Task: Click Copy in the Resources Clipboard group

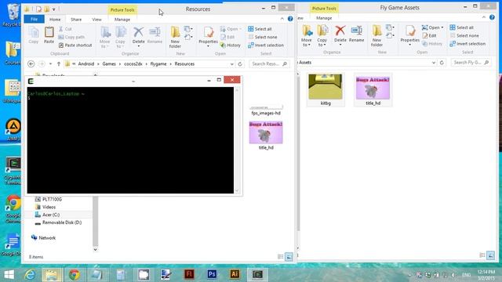Action: pyautogui.click(x=34, y=35)
